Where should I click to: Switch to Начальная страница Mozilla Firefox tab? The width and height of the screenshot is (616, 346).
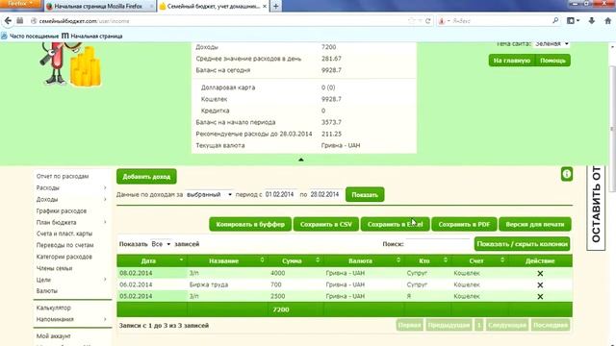click(98, 7)
